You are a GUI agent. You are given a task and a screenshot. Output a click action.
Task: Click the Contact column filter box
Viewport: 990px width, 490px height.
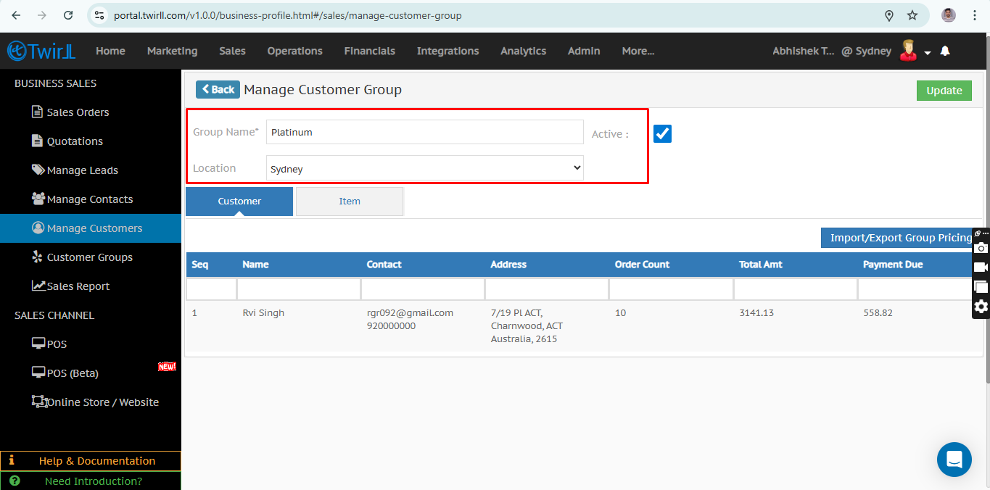click(423, 289)
